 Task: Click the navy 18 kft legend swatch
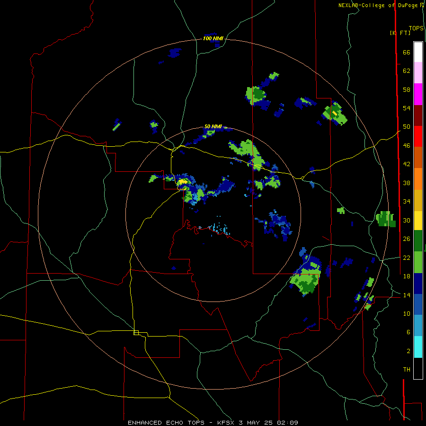click(x=418, y=284)
